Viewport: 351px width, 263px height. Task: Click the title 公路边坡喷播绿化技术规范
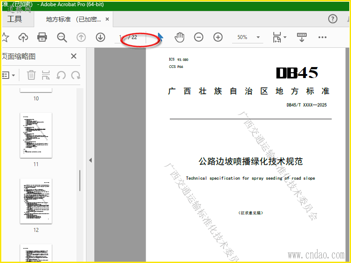point(251,161)
